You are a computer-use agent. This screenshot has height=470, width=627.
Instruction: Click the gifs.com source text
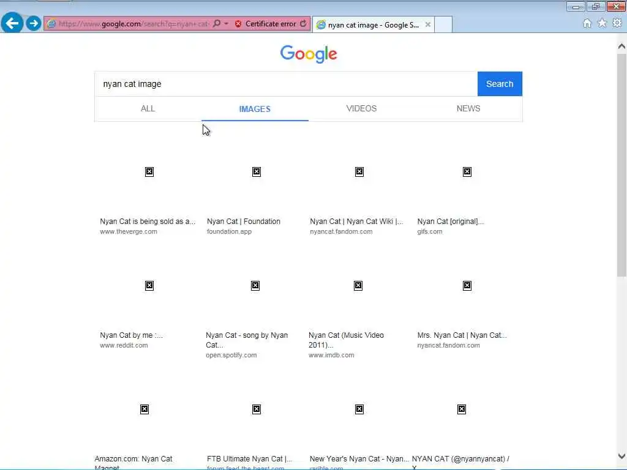pos(429,232)
